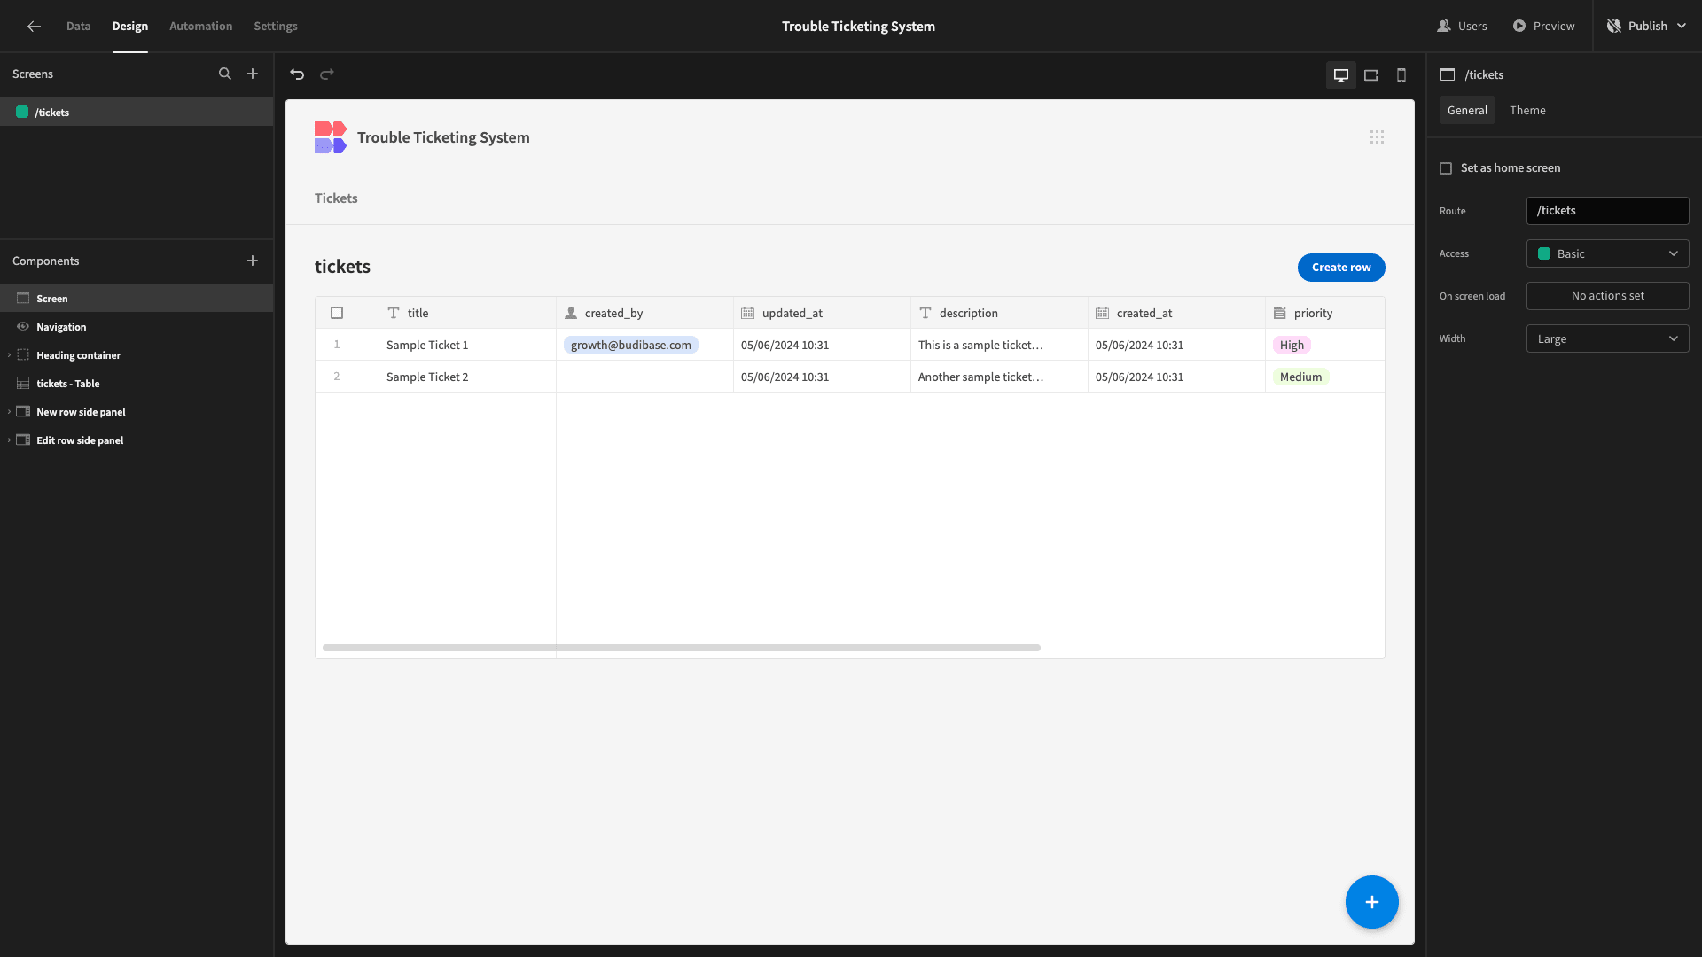
Task: Switch to desktop preview size
Action: 1341,75
